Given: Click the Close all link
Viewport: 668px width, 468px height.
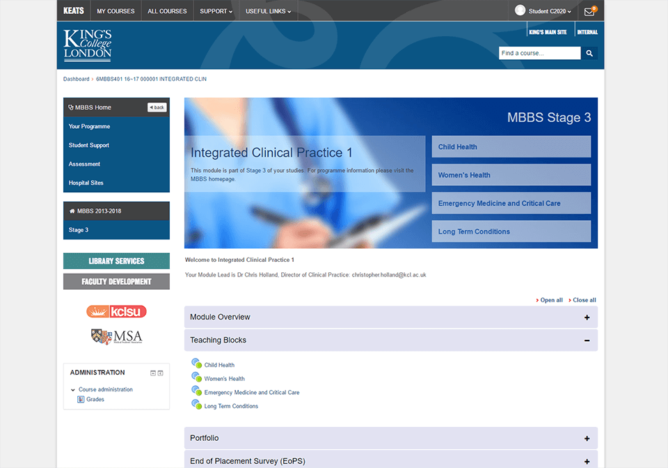Looking at the screenshot, I should [584, 300].
